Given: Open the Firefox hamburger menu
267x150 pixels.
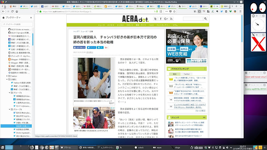Looking at the screenshot, I should pos(240,11).
